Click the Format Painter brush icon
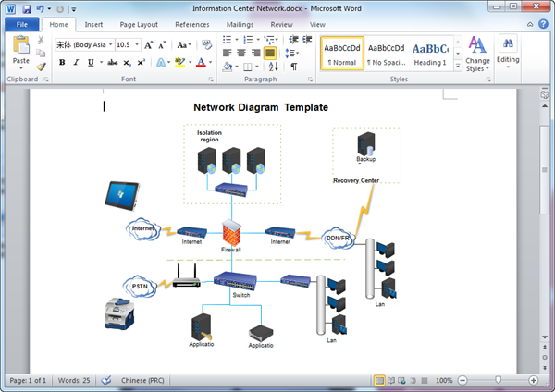The image size is (555, 392). (41, 67)
